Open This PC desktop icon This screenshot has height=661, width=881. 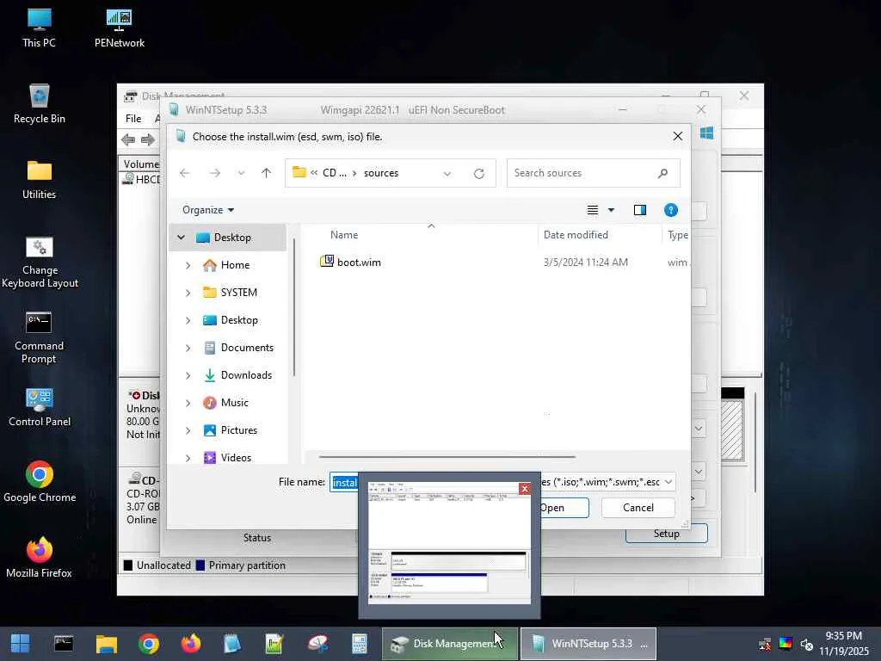39,28
